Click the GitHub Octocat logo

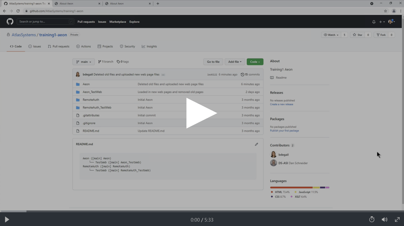point(10,22)
